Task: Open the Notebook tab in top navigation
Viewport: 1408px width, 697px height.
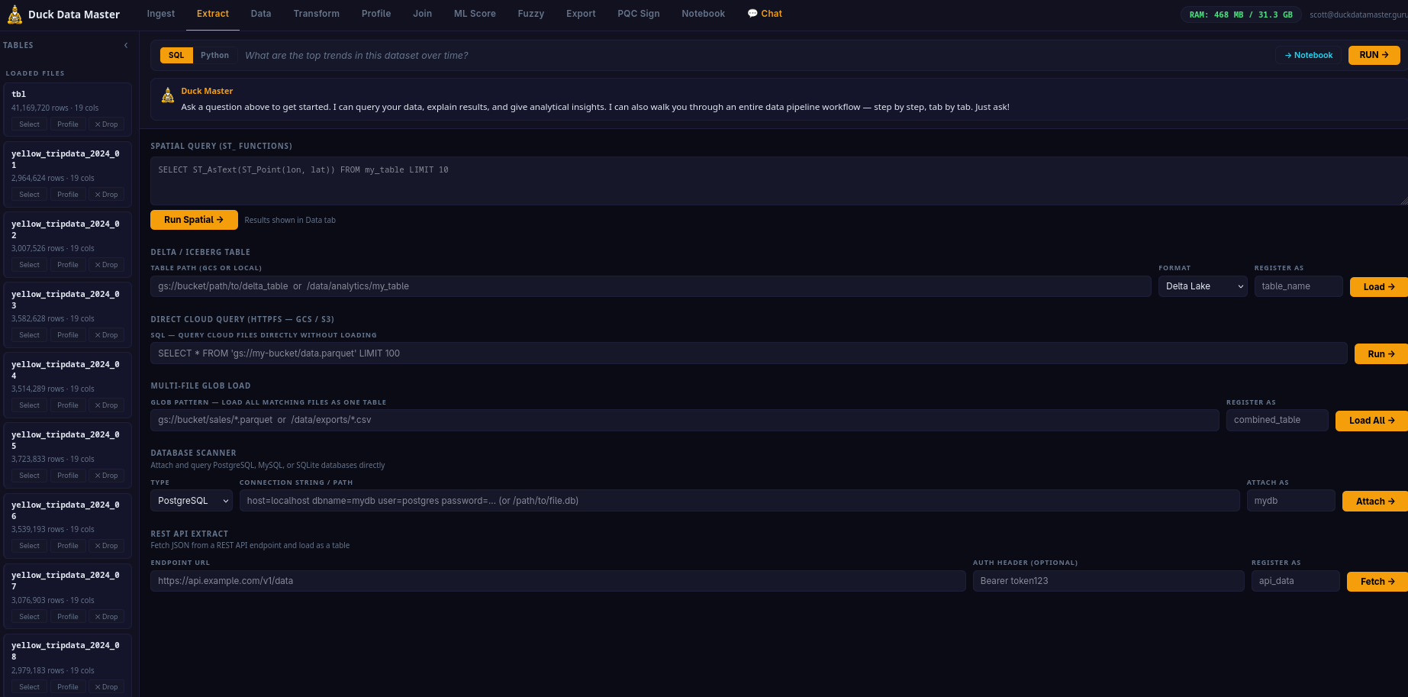Action: click(704, 14)
